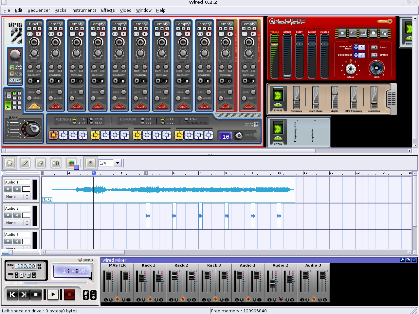The width and height of the screenshot is (419, 314).
Task: Open the Sequencer menu
Action: [39, 10]
